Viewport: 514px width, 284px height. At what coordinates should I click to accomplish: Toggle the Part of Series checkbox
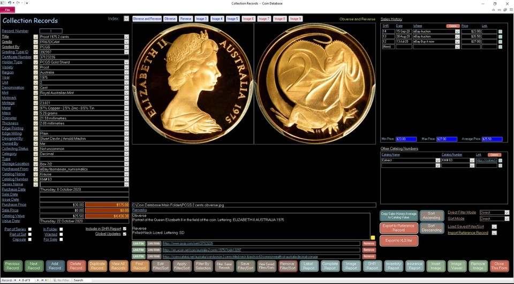(30, 229)
